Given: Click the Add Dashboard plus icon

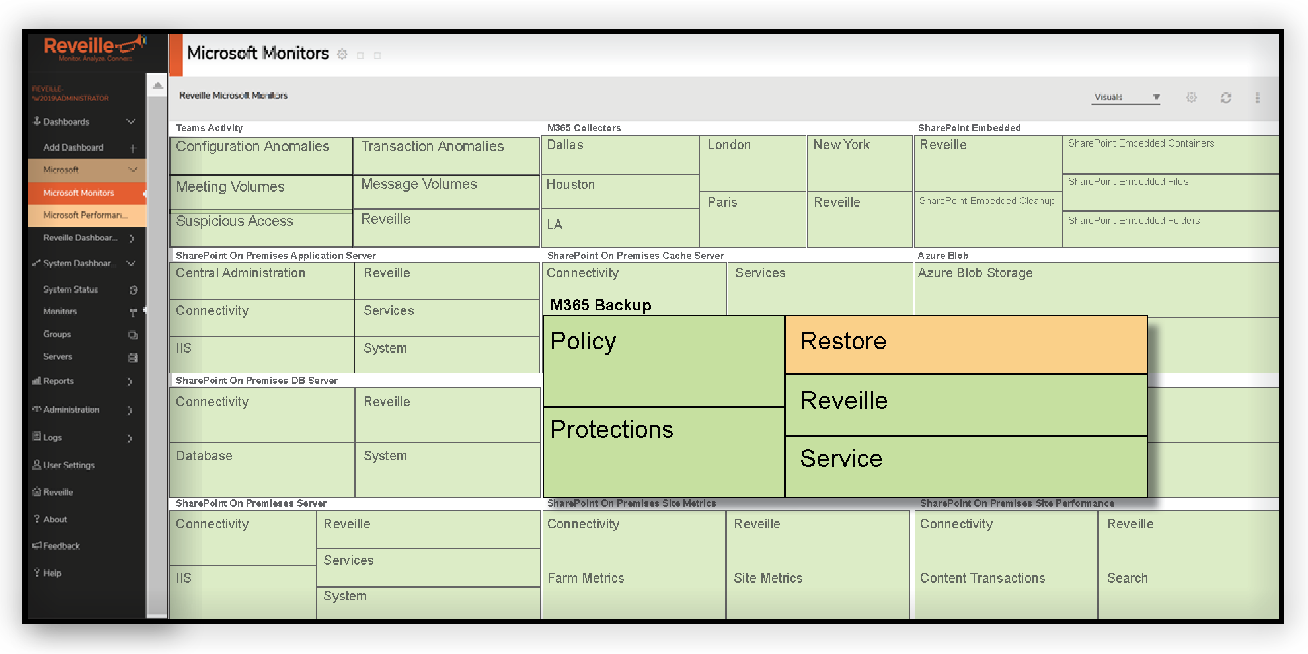Looking at the screenshot, I should (133, 148).
